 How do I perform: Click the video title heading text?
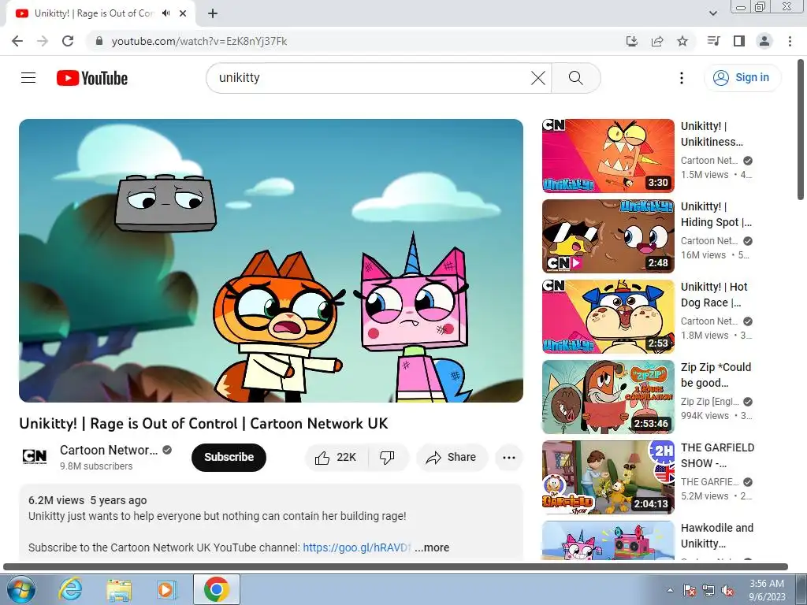[x=203, y=423]
